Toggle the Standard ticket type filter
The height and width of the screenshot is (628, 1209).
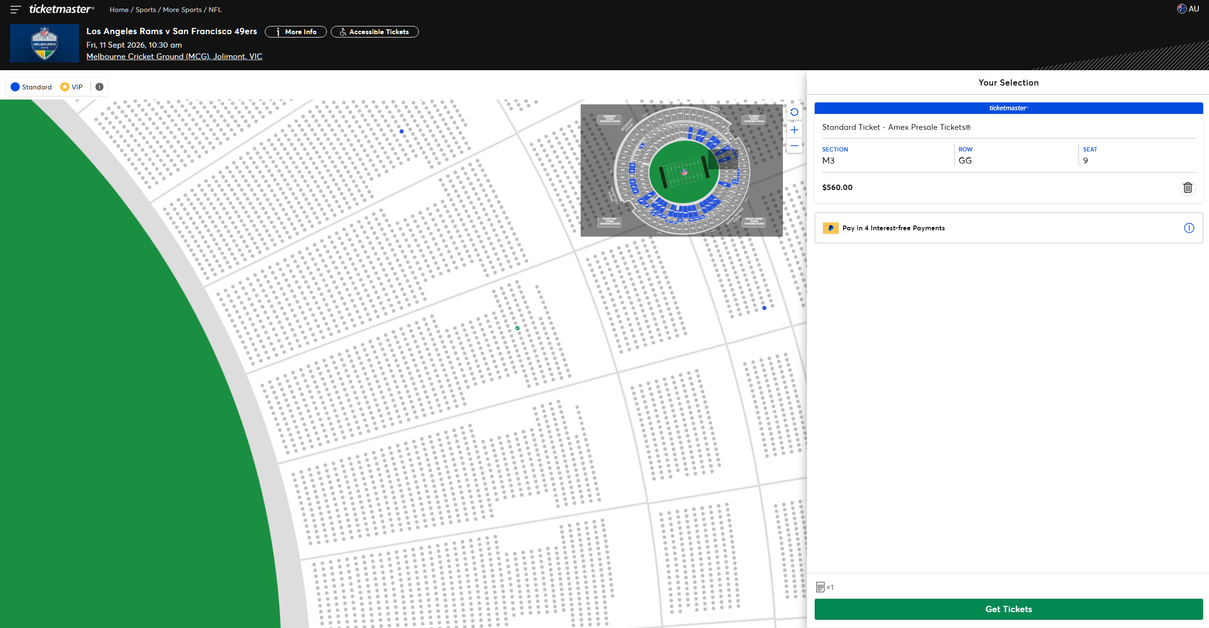[x=31, y=87]
